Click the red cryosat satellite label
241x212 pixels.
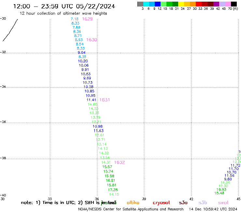click(162, 203)
